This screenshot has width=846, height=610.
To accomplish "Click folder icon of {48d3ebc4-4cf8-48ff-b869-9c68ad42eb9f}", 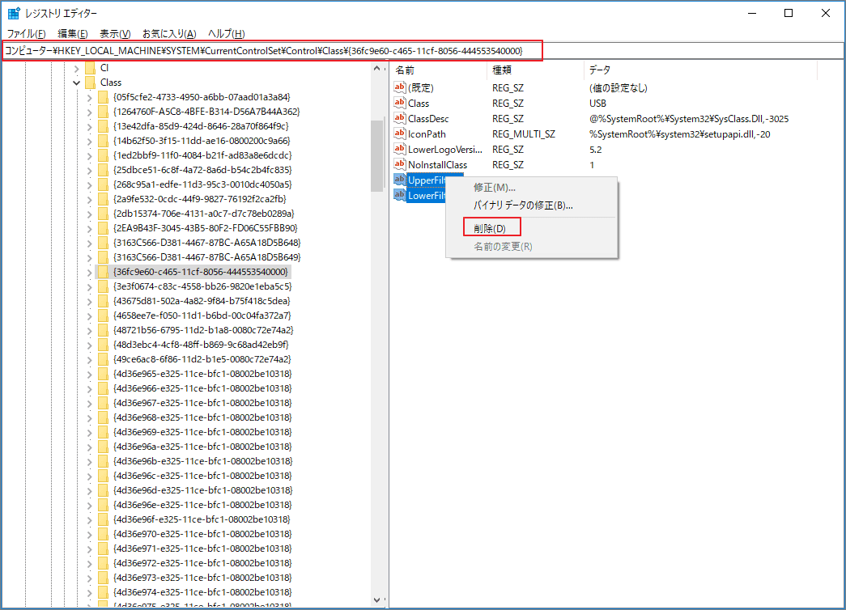I will click(x=103, y=345).
